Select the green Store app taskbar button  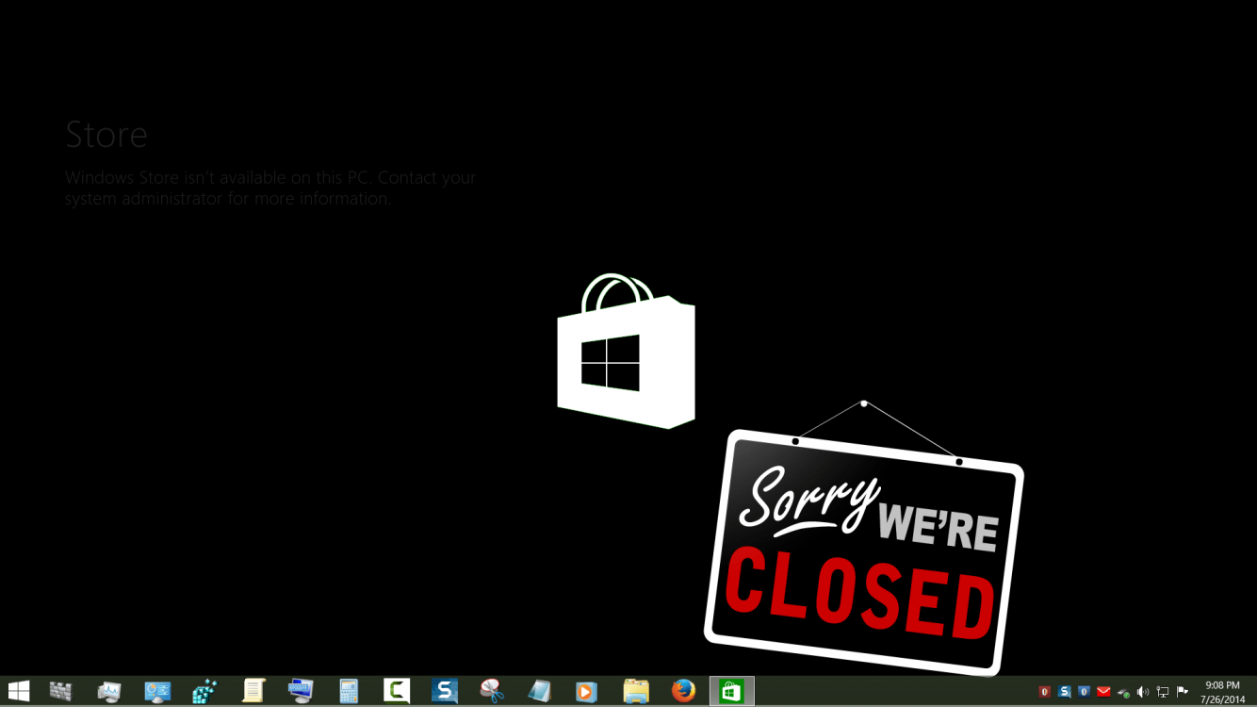tap(732, 691)
